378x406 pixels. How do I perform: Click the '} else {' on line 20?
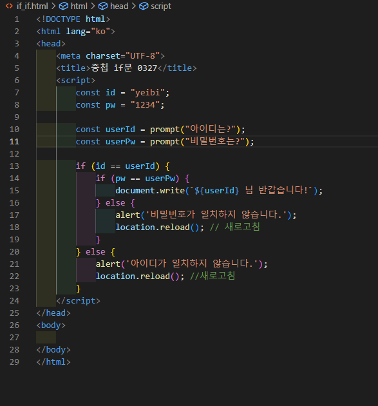[x=95, y=252]
